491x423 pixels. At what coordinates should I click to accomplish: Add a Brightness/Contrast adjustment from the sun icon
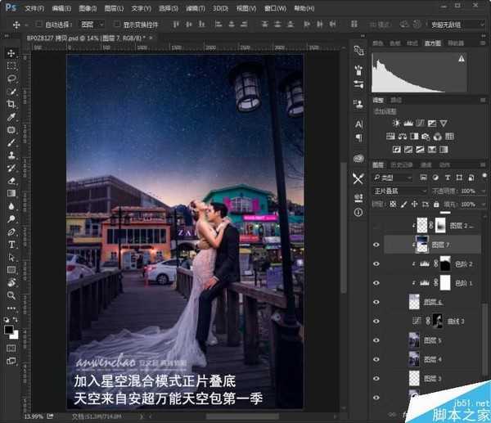[397, 122]
